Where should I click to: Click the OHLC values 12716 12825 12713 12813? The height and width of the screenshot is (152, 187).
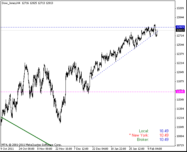[37, 3]
